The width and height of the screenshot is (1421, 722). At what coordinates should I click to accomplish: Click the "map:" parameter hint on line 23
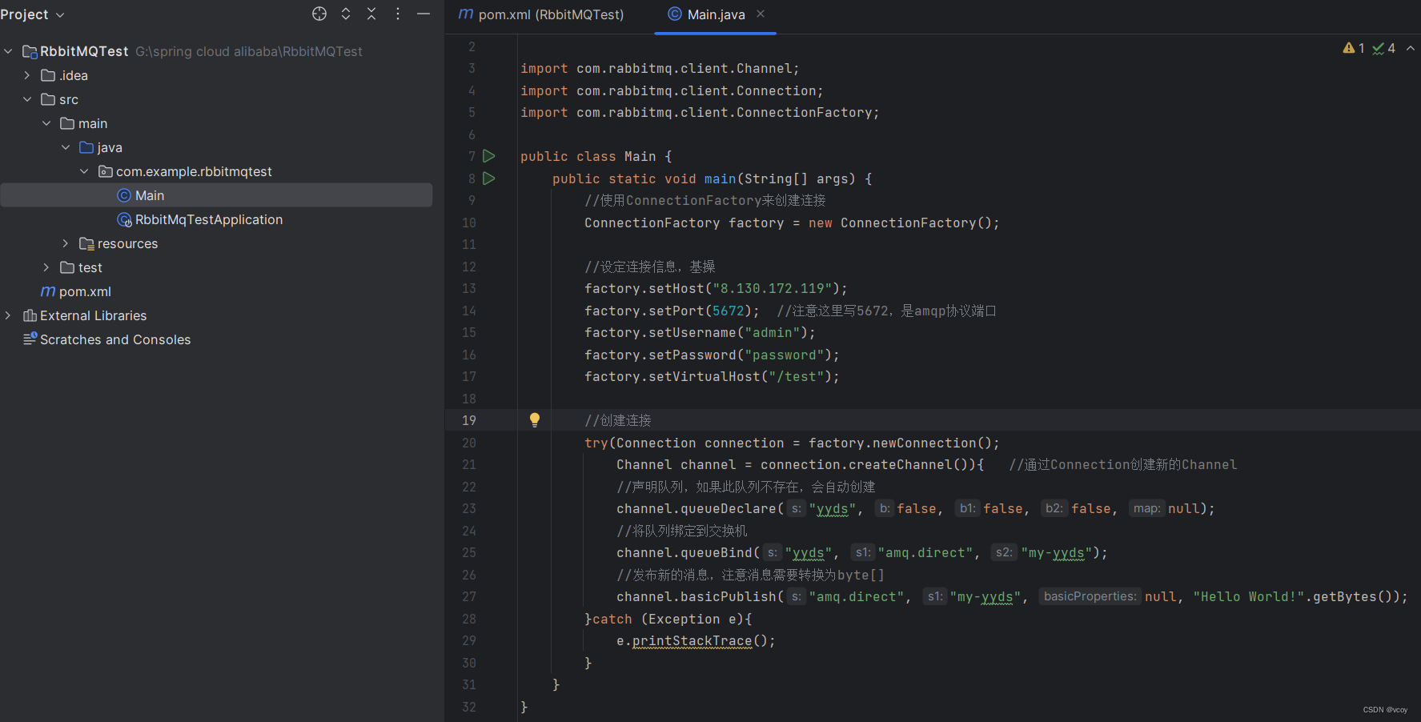click(1146, 509)
